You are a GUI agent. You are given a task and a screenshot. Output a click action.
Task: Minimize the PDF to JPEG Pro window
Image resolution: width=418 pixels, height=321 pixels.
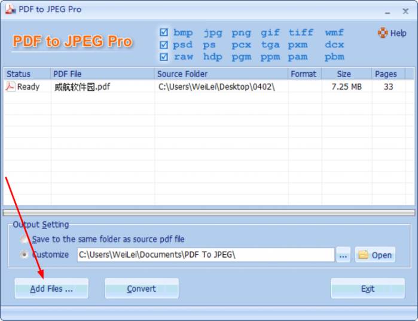(388, 11)
